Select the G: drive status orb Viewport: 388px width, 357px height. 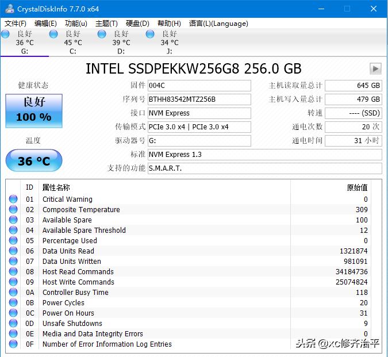[x=6, y=34]
